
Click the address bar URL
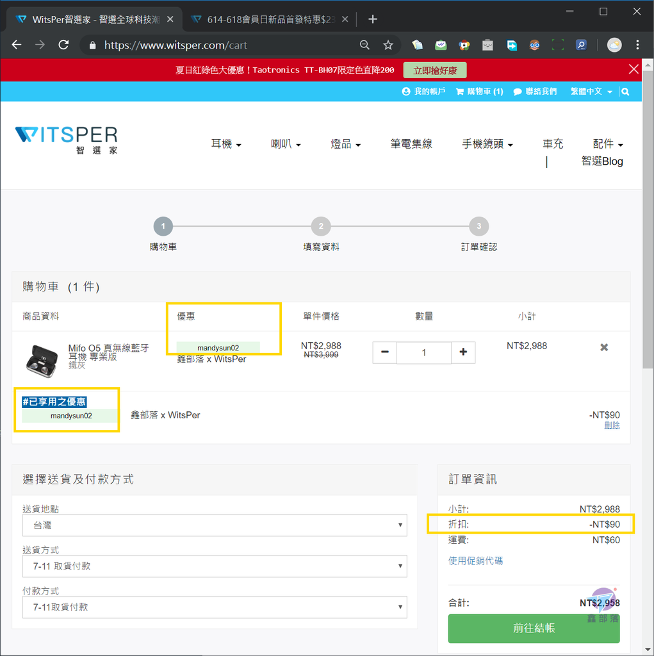tap(176, 45)
